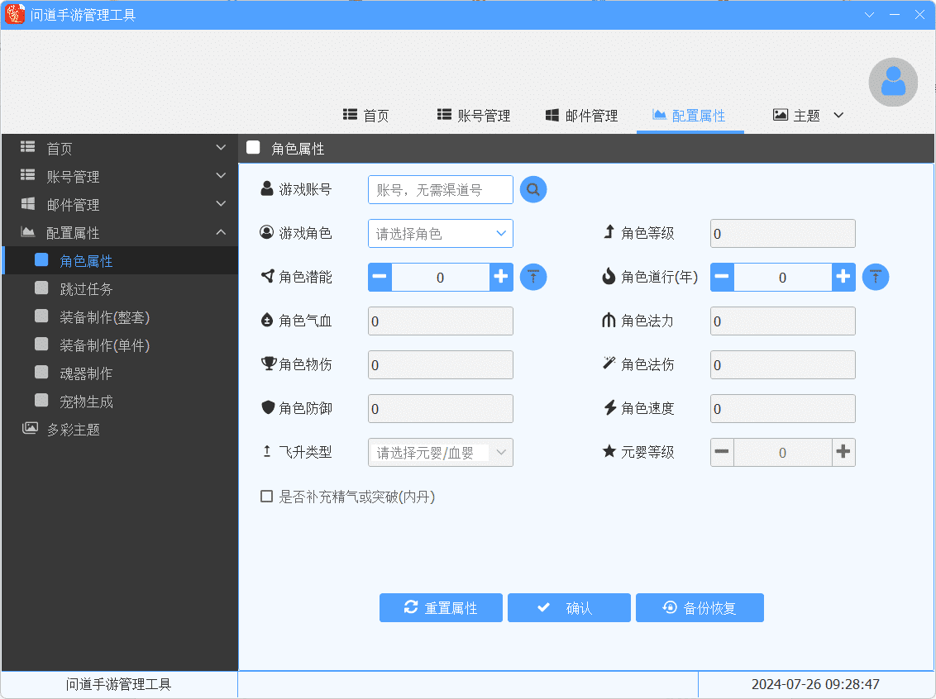The image size is (936, 699).
Task: Click the refresh icon on 重置属性 button
Action: (x=411, y=607)
